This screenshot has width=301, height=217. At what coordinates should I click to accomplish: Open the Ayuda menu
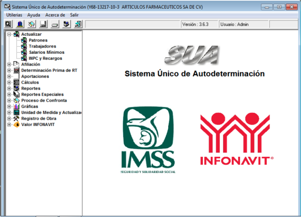[33, 15]
